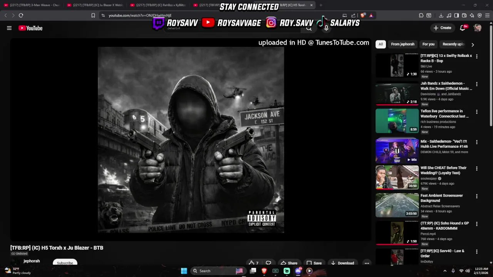Open more actions ellipsis under video
The image size is (493, 277).
[x=367, y=263]
